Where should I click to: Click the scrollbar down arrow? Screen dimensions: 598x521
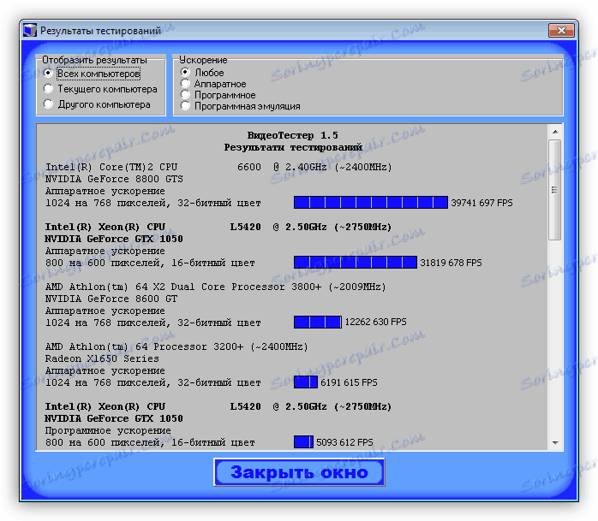pos(555,442)
